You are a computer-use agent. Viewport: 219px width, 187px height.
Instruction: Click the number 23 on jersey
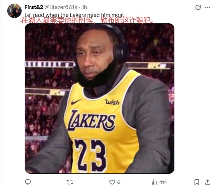coord(90,155)
